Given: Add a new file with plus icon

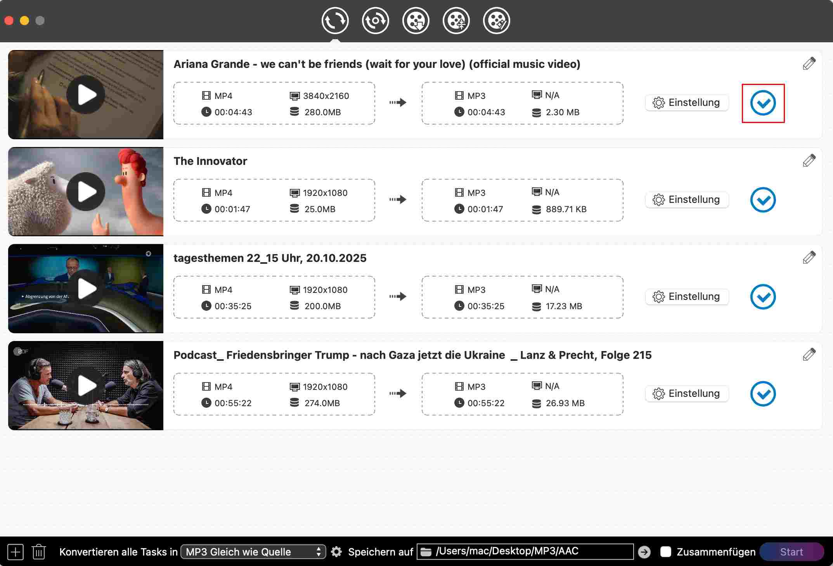Looking at the screenshot, I should pos(16,552).
